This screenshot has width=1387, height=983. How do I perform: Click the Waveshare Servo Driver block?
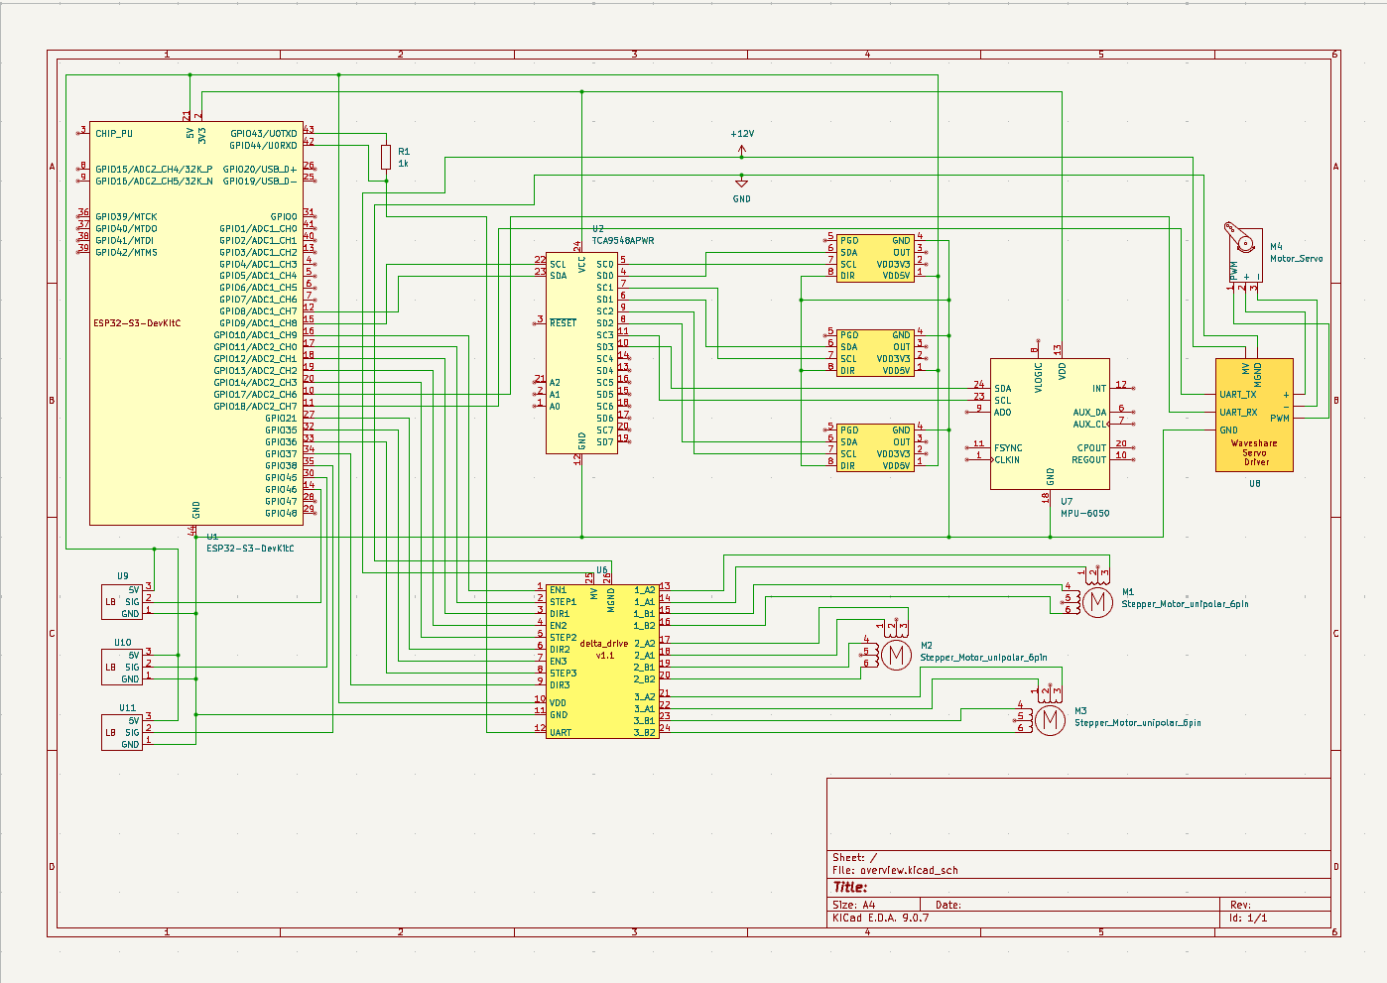1254,415
